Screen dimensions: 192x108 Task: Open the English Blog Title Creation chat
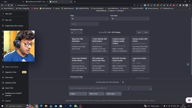point(14,26)
